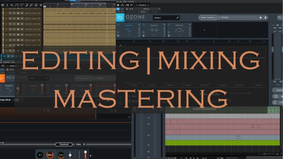Click the Knee 30 value

pyautogui.click(x=80, y=144)
